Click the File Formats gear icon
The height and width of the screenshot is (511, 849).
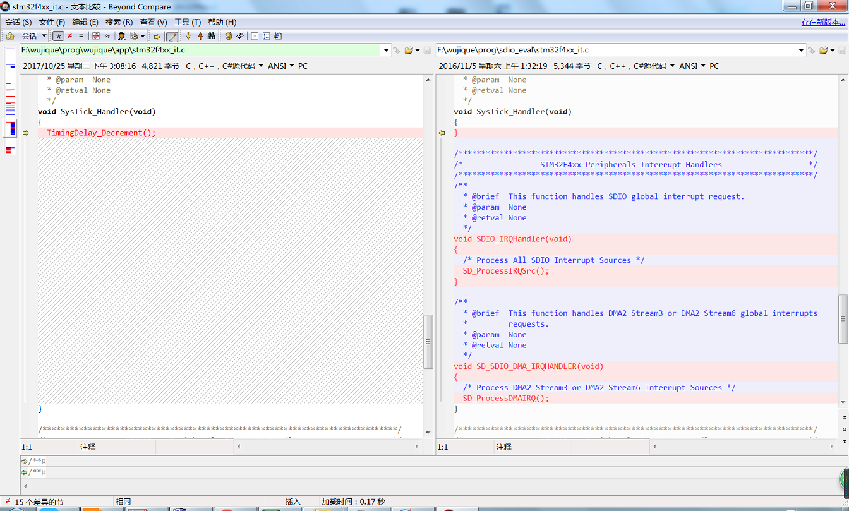point(134,36)
